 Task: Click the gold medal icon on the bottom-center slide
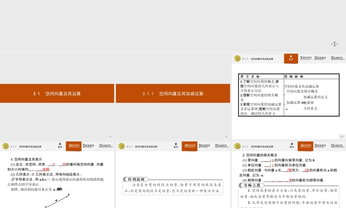tap(121, 146)
